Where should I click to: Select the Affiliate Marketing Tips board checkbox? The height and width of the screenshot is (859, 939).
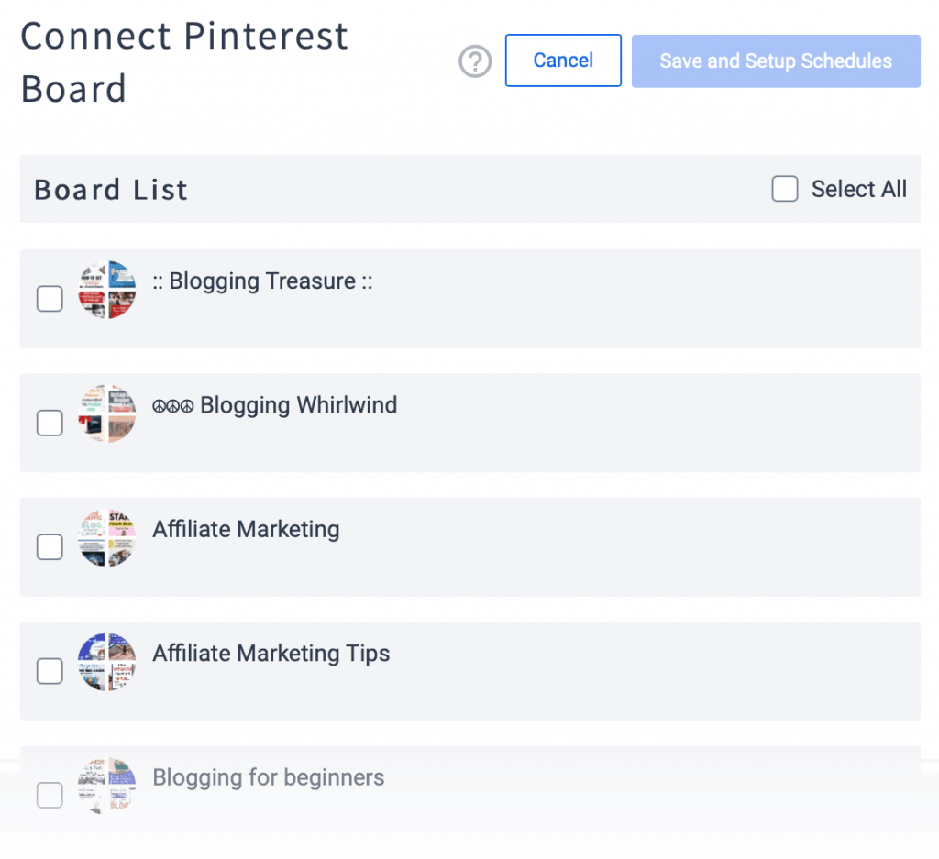[50, 670]
